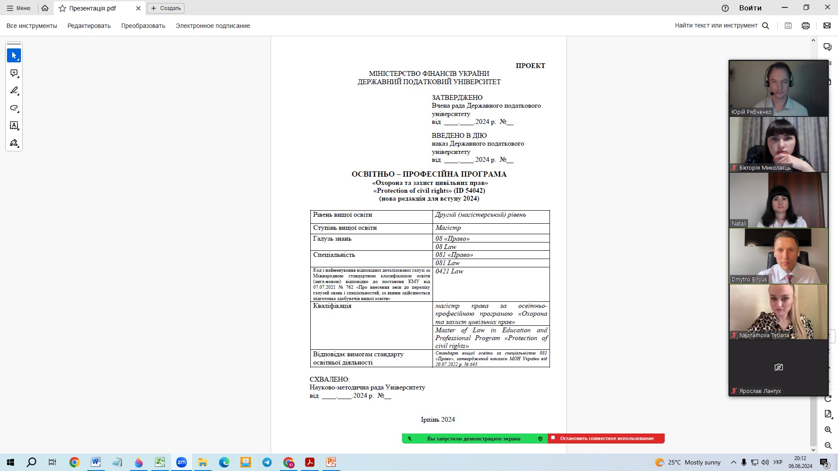Image resolution: width=838 pixels, height=471 pixels.
Task: Zoom in on the page
Action: (x=828, y=430)
